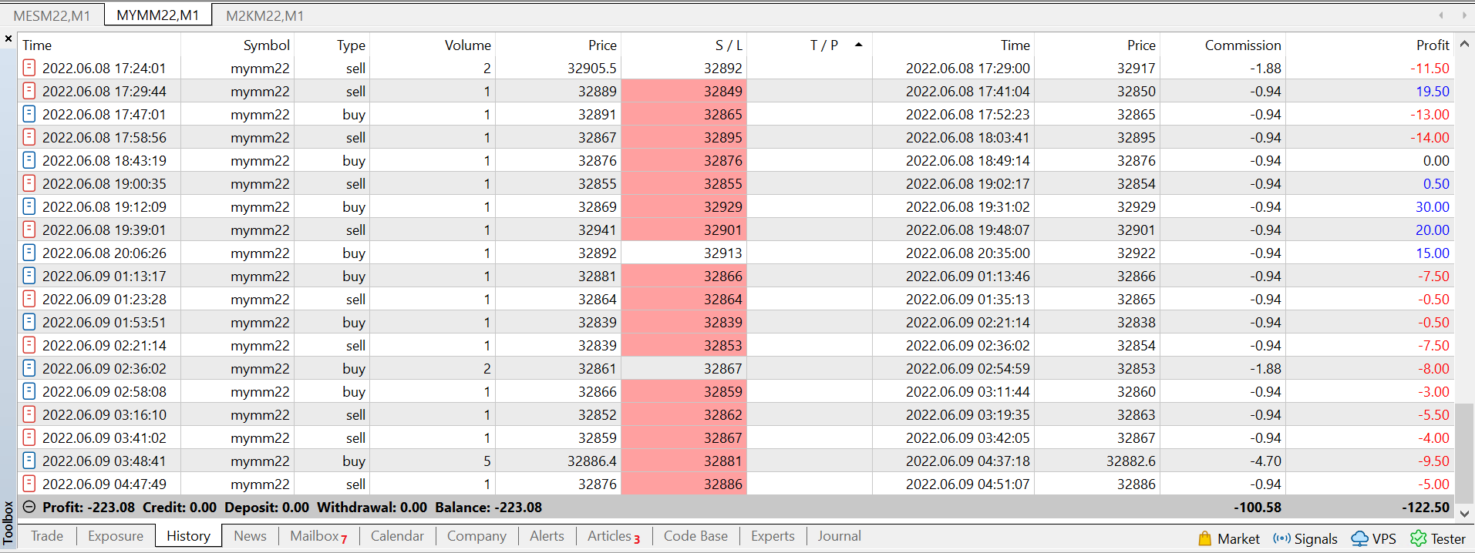Open the Company tab
The height and width of the screenshot is (553, 1475).
tap(477, 536)
